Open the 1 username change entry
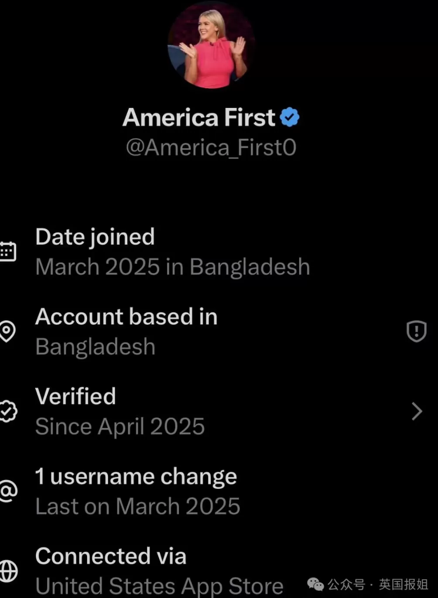Image resolution: width=438 pixels, height=598 pixels. 136,477
